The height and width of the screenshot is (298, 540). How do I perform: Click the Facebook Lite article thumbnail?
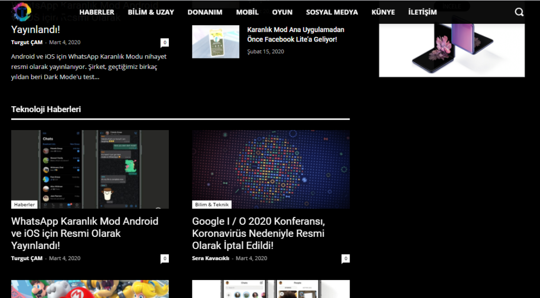pyautogui.click(x=216, y=42)
